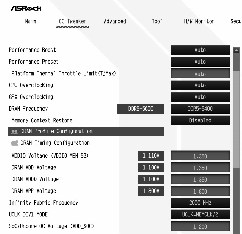
Task: Select the Memory Context Restore label
Action: click(42, 121)
